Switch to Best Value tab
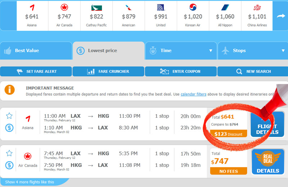The image size is (288, 187). [36, 51]
